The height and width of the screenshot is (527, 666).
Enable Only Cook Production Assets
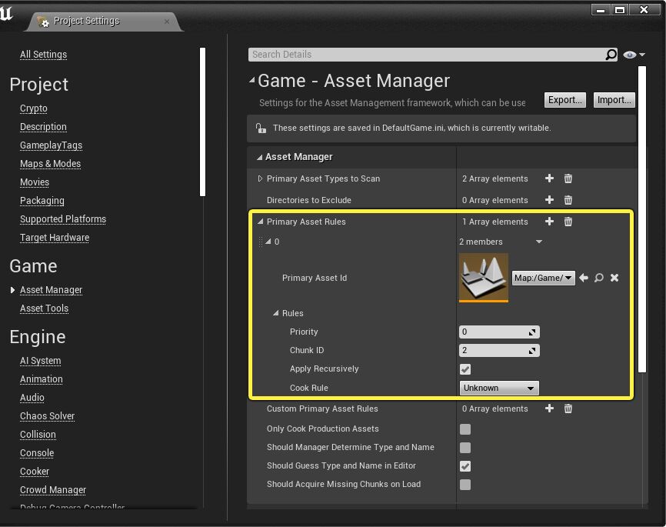(465, 429)
